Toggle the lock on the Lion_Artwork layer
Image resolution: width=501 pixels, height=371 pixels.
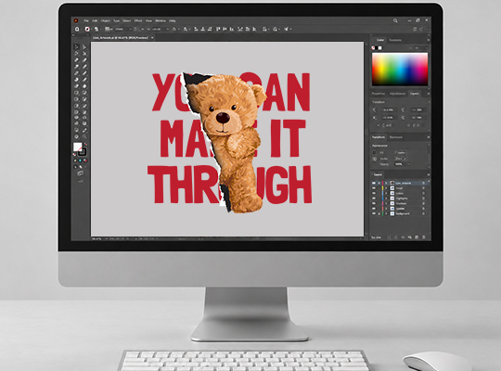pos(379,183)
